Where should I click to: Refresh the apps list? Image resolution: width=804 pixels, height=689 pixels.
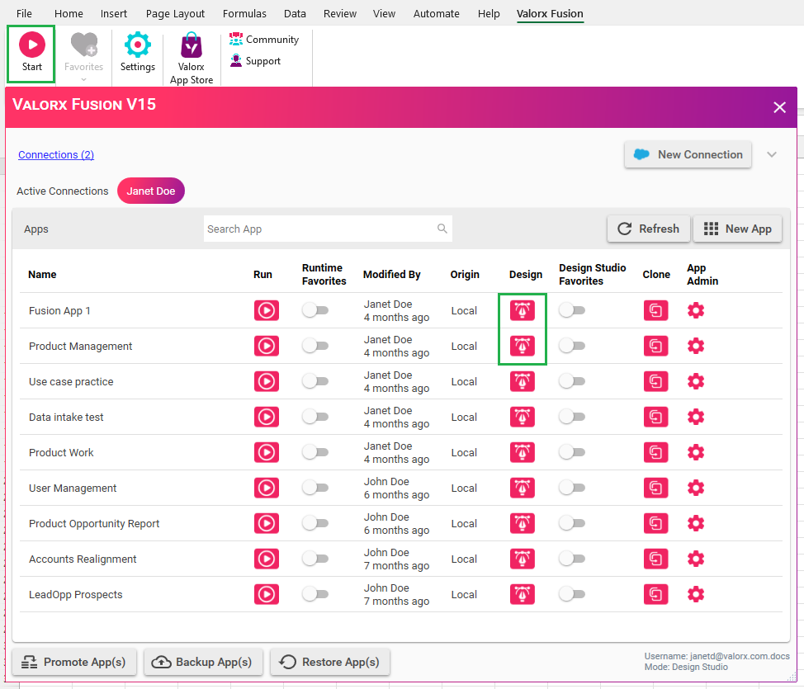[649, 229]
